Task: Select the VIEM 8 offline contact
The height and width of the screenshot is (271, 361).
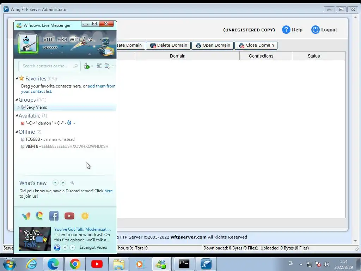Action: (65, 146)
